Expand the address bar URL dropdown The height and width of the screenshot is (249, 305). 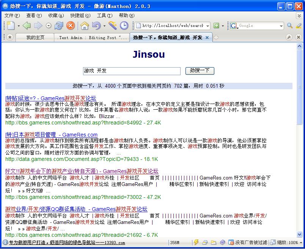(208, 26)
